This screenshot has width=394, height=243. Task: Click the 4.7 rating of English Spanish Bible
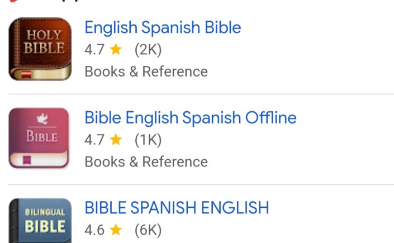pos(94,50)
